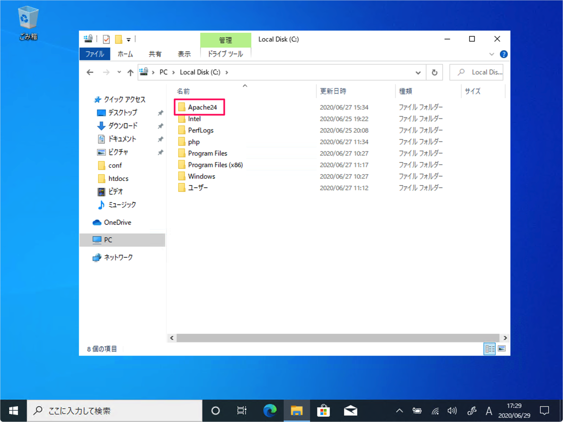The height and width of the screenshot is (422, 563).
Task: Open the Apache24 folder
Action: (x=202, y=107)
